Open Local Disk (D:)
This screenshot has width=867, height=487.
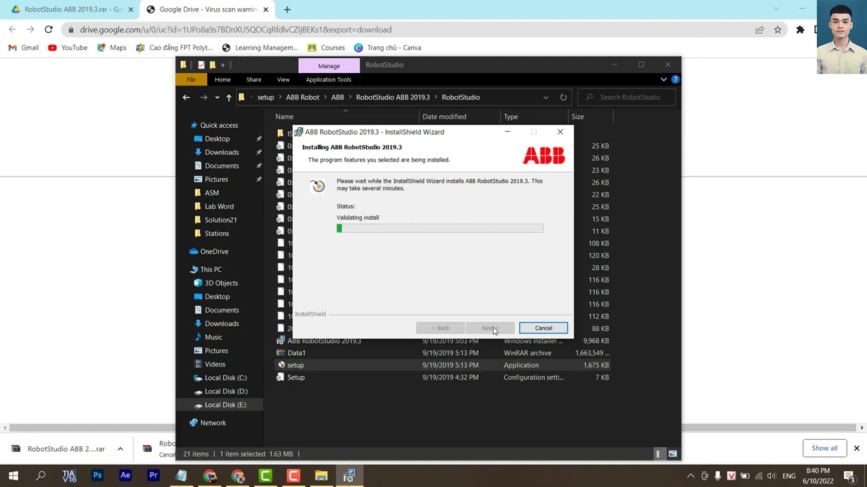(226, 391)
